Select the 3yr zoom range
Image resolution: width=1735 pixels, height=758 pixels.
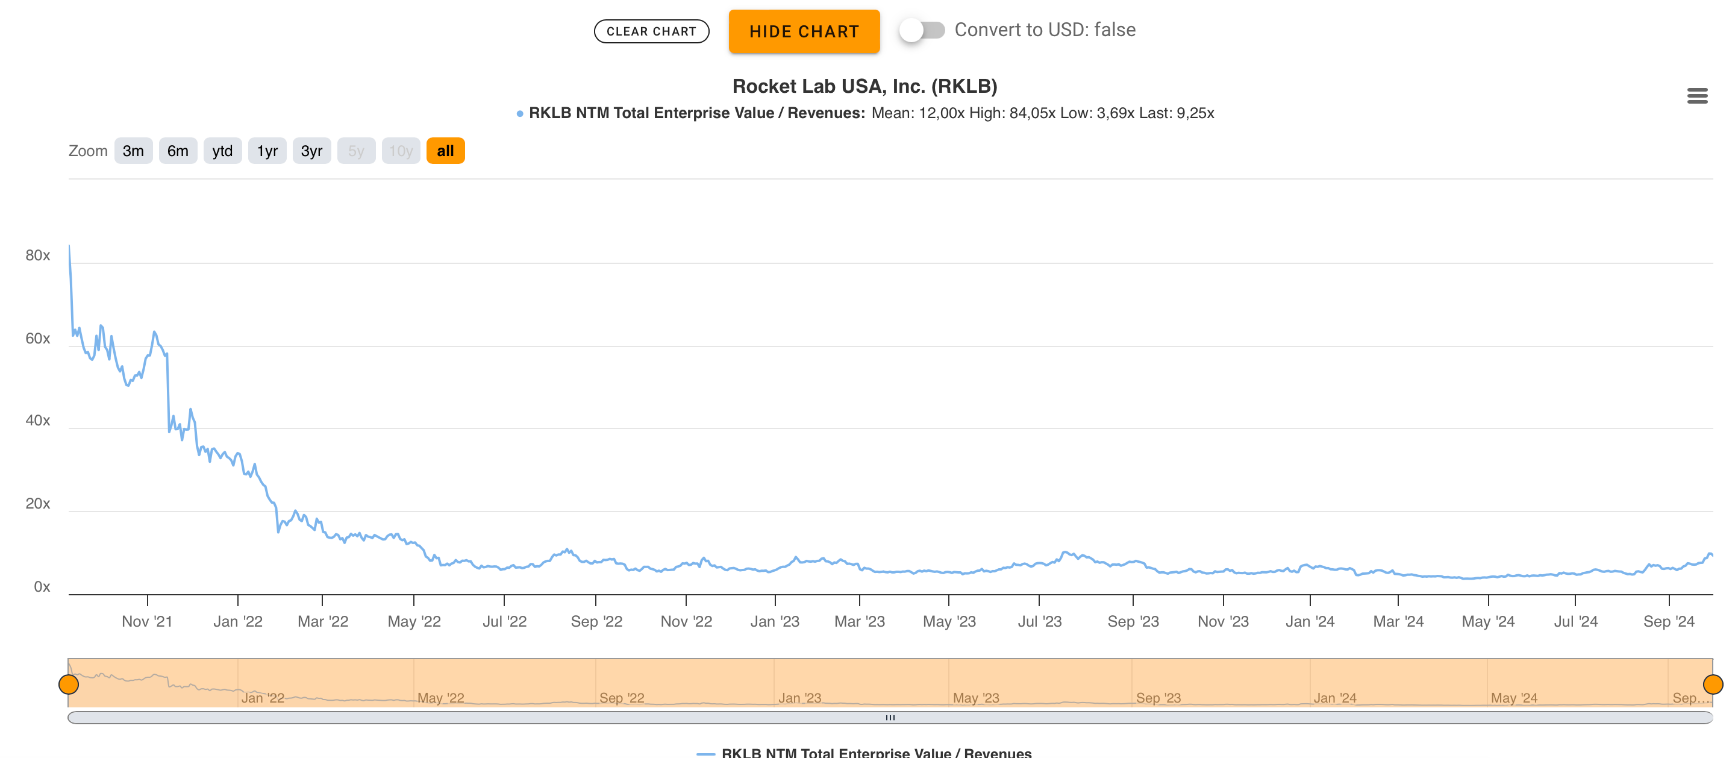pos(312,151)
